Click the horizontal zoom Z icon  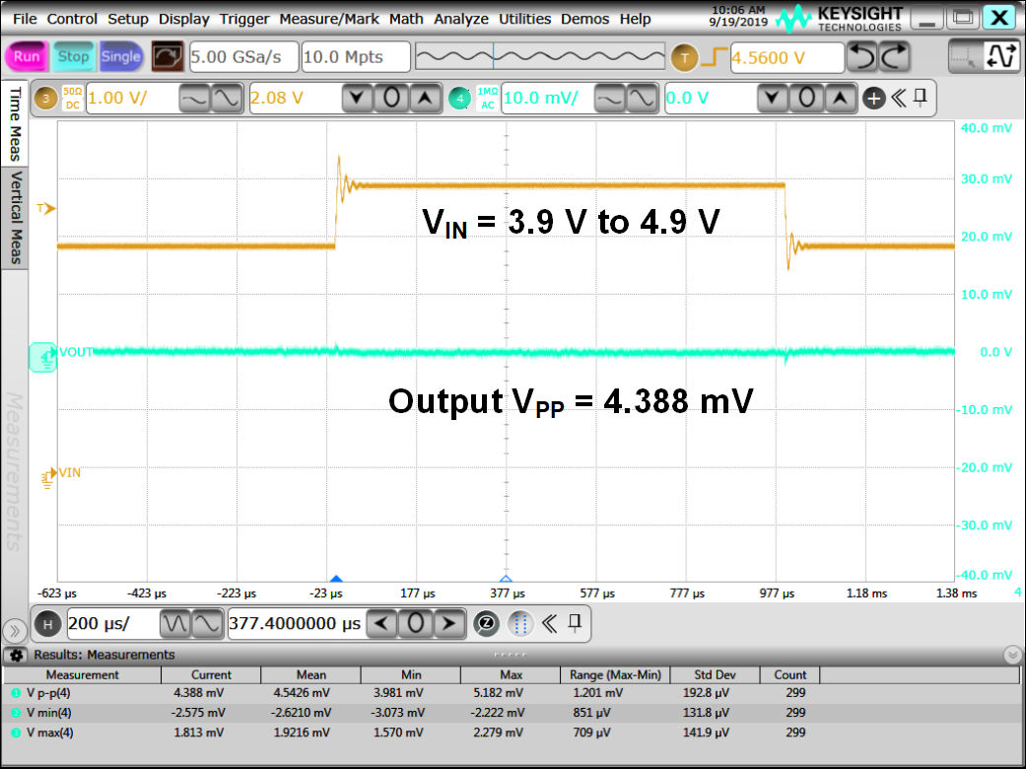tap(485, 623)
